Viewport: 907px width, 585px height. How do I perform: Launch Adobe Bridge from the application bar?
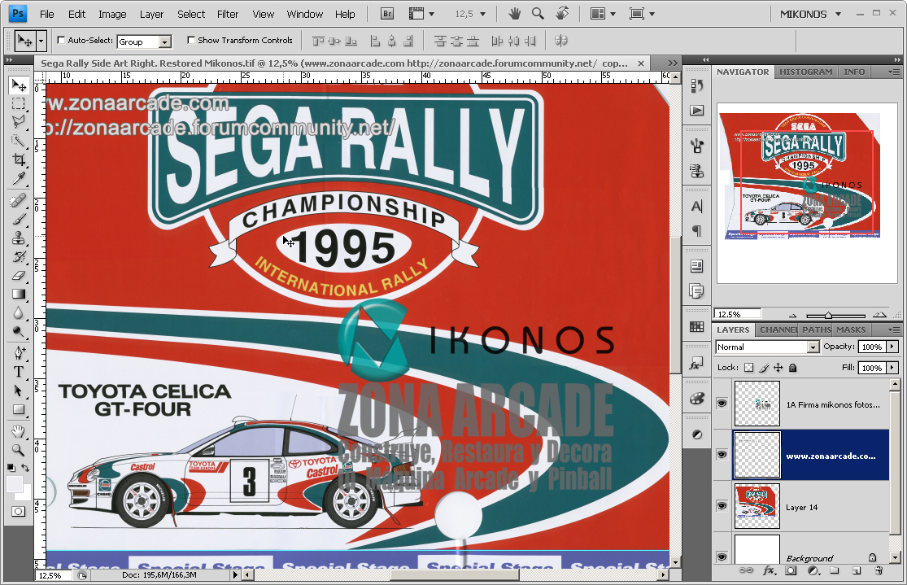[387, 14]
